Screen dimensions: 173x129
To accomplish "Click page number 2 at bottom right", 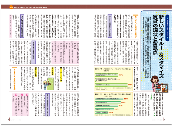I will pyautogui.click(x=164, y=120).
